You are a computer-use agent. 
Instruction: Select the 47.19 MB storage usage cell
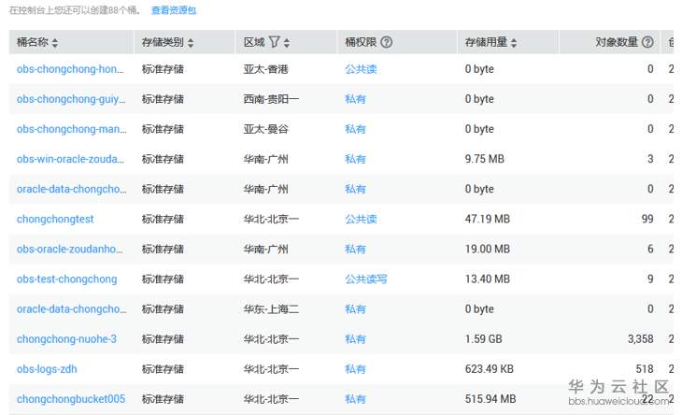[x=488, y=220]
